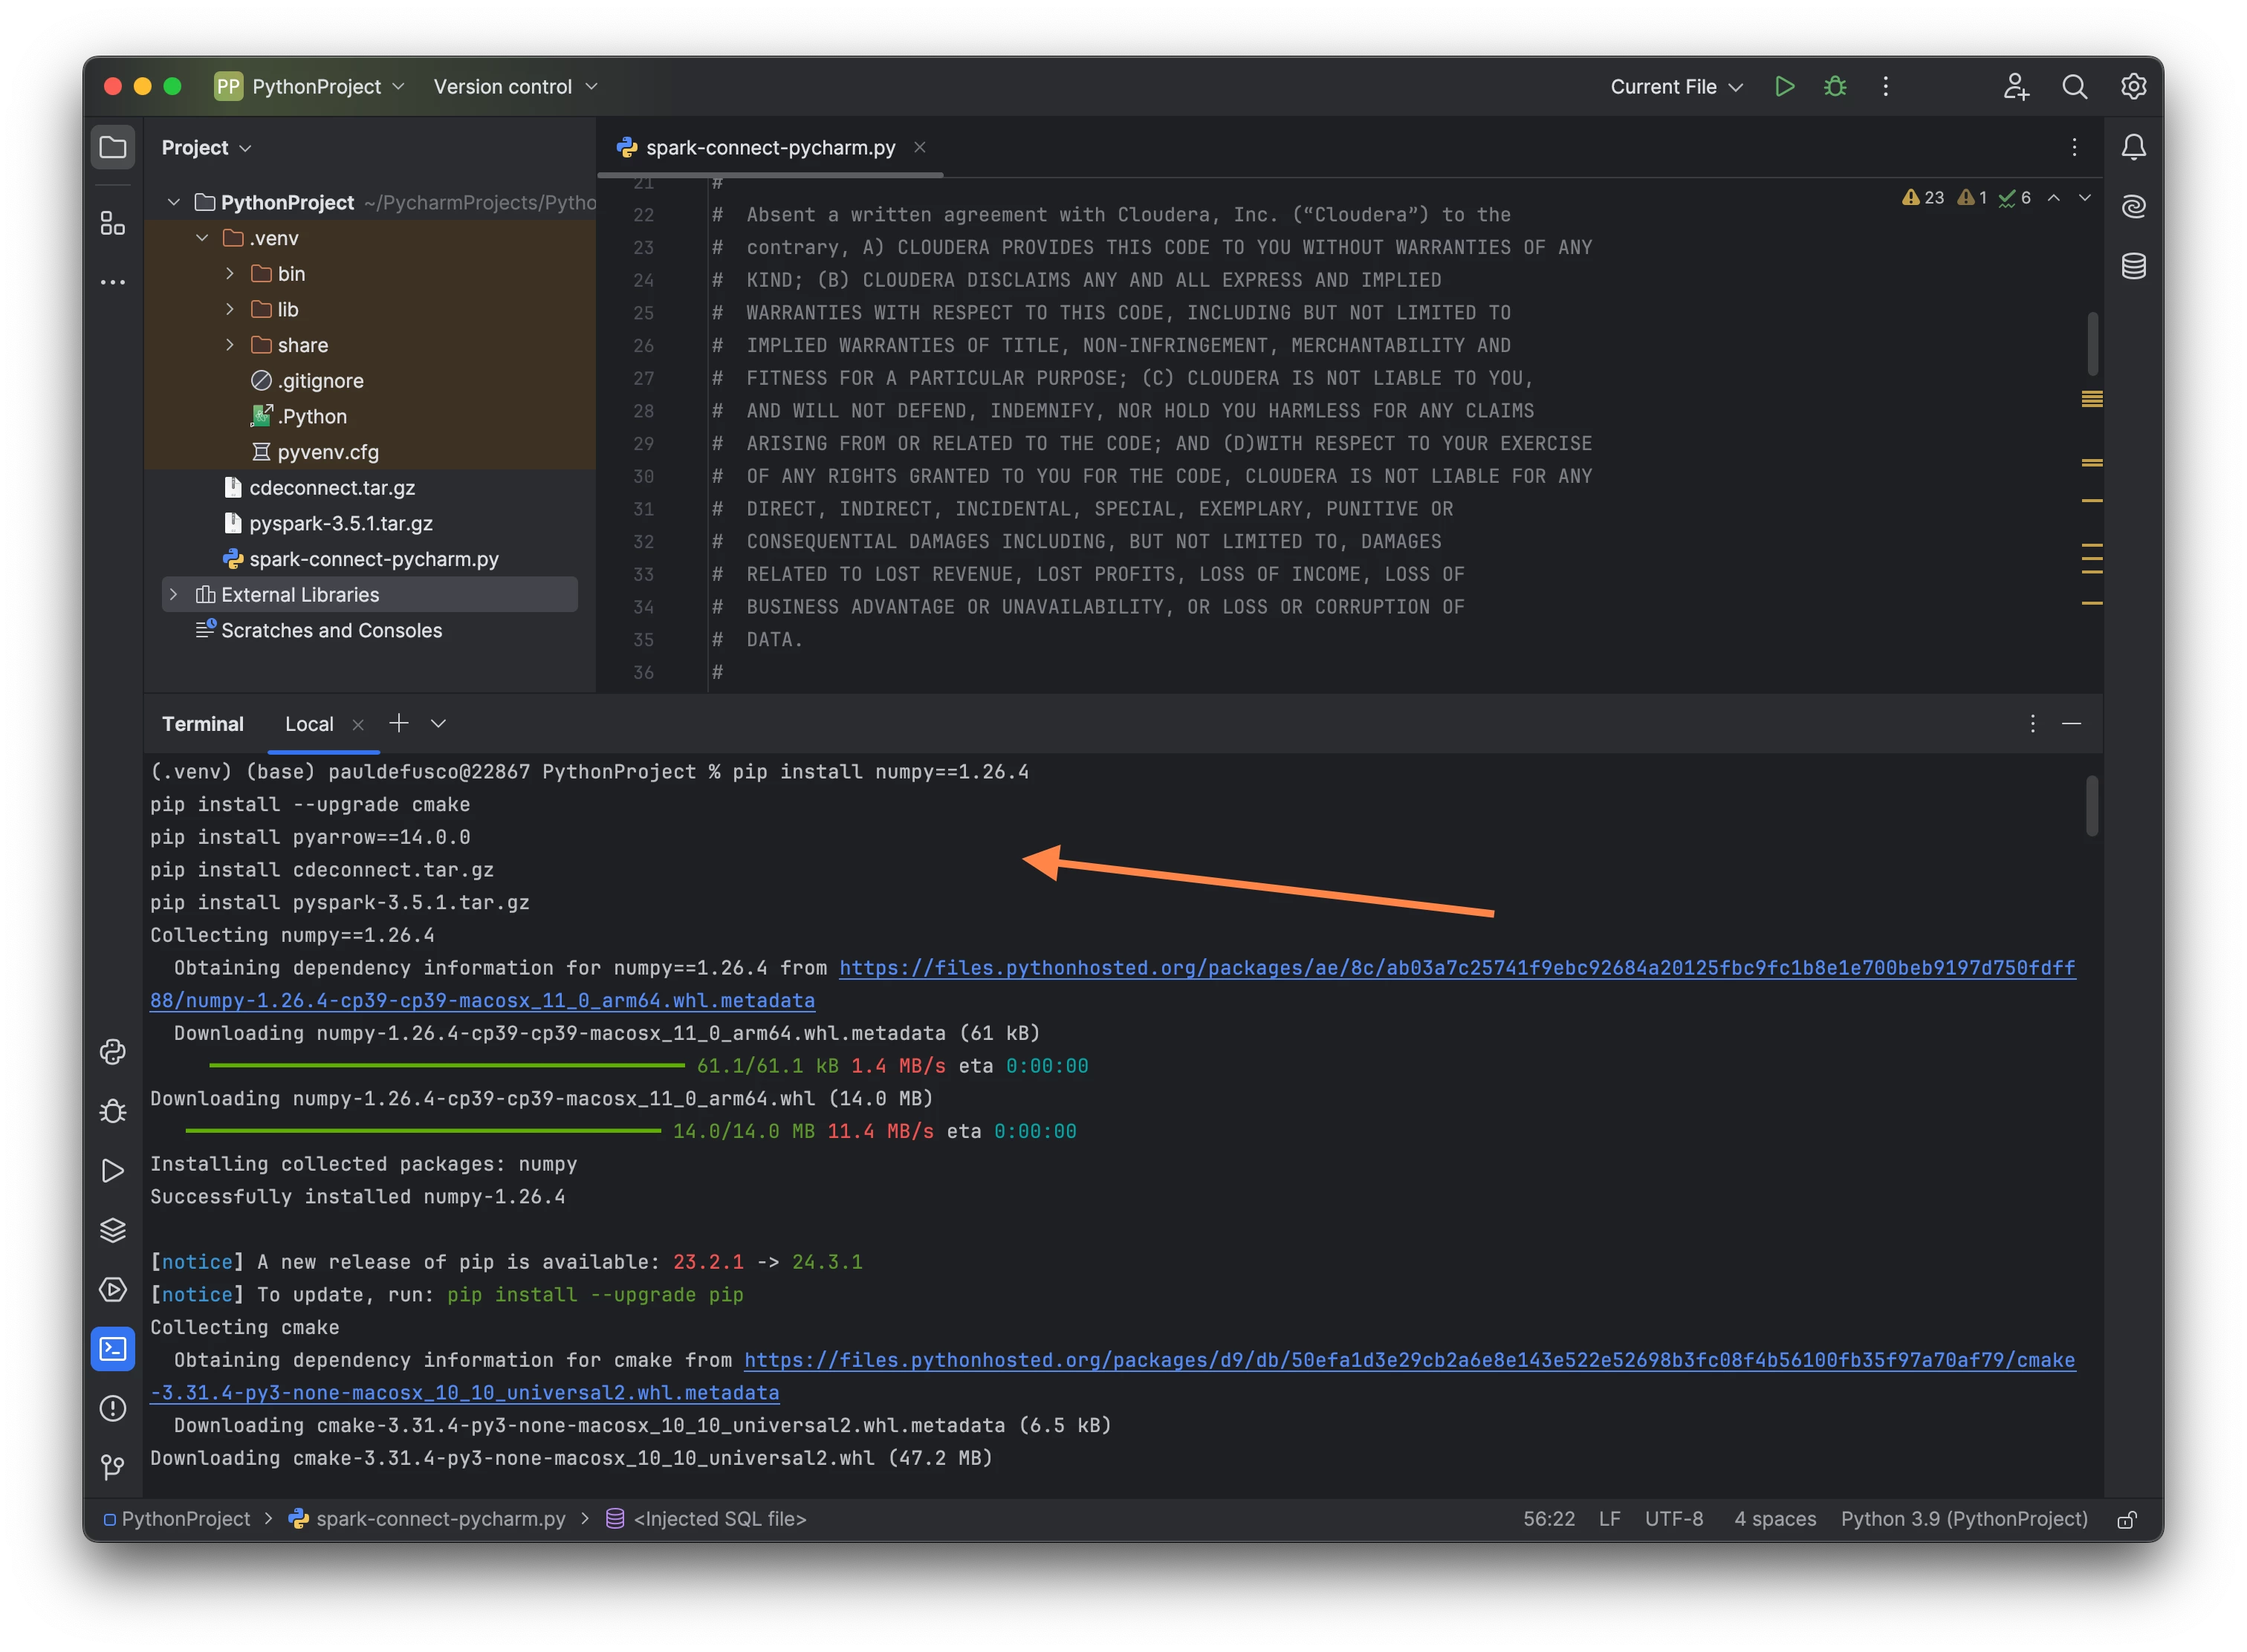Jump to next highlighted error arrow down

(2085, 198)
